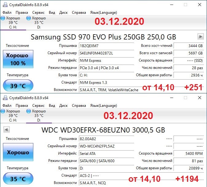
Task: Select C: H: disk tab in bottom window
Action: 13,116
